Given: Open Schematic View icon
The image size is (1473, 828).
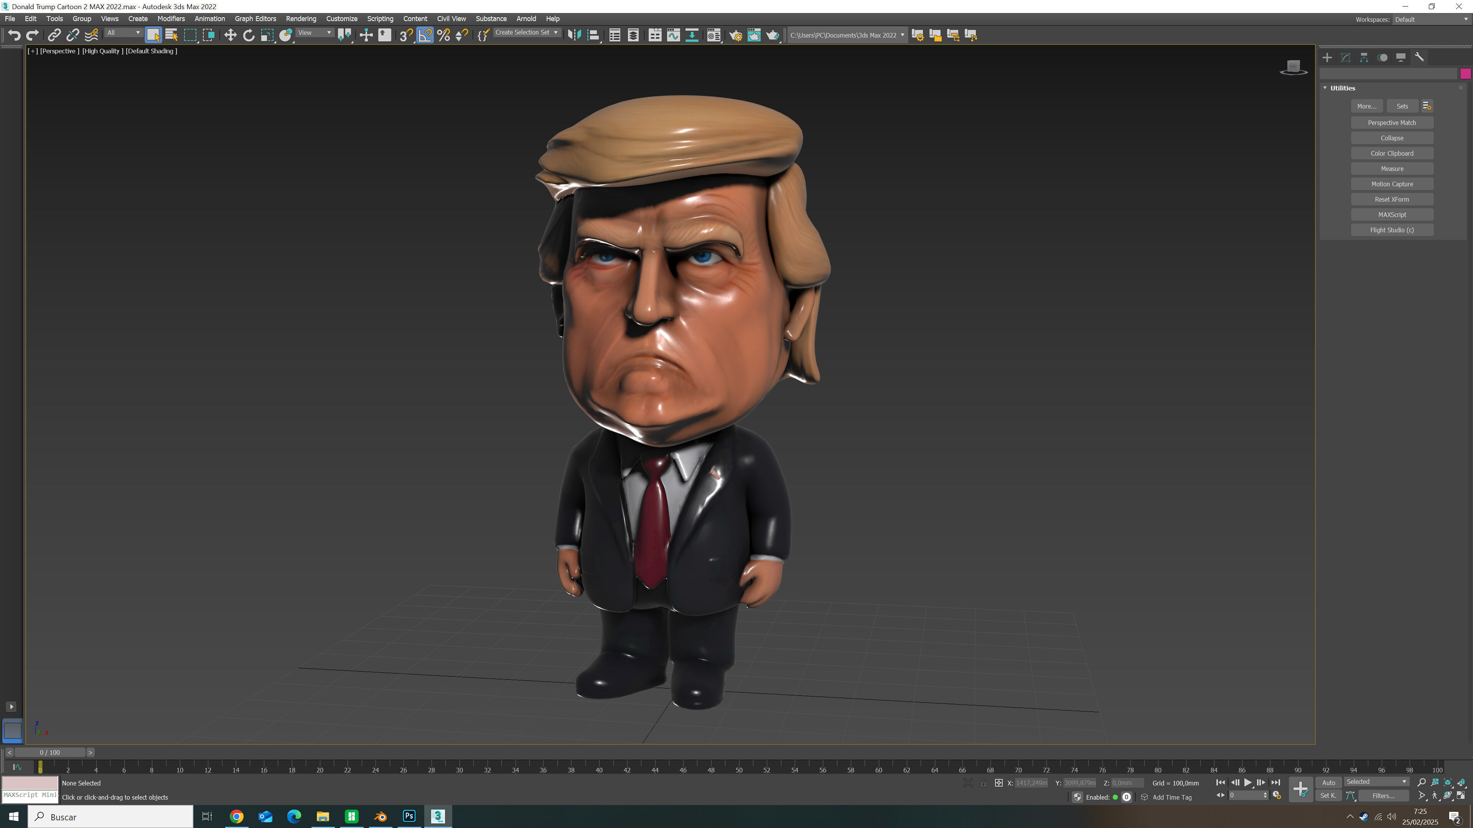Looking at the screenshot, I should click(692, 35).
